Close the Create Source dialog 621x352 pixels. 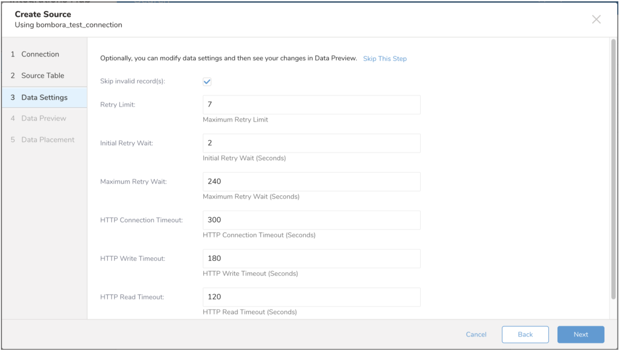(596, 19)
